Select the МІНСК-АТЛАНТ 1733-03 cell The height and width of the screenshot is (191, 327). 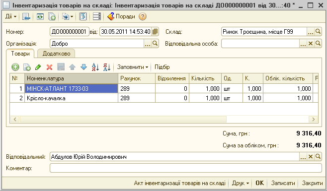point(72,88)
